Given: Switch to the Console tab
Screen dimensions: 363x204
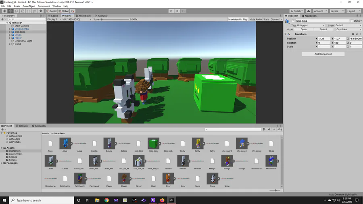Looking at the screenshot, I should tap(22, 126).
